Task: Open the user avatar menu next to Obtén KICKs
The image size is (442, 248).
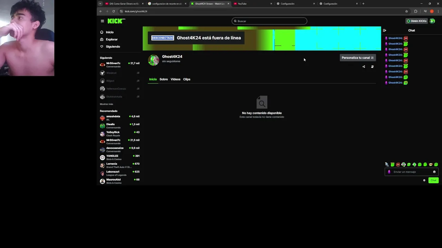Action: coord(432,21)
